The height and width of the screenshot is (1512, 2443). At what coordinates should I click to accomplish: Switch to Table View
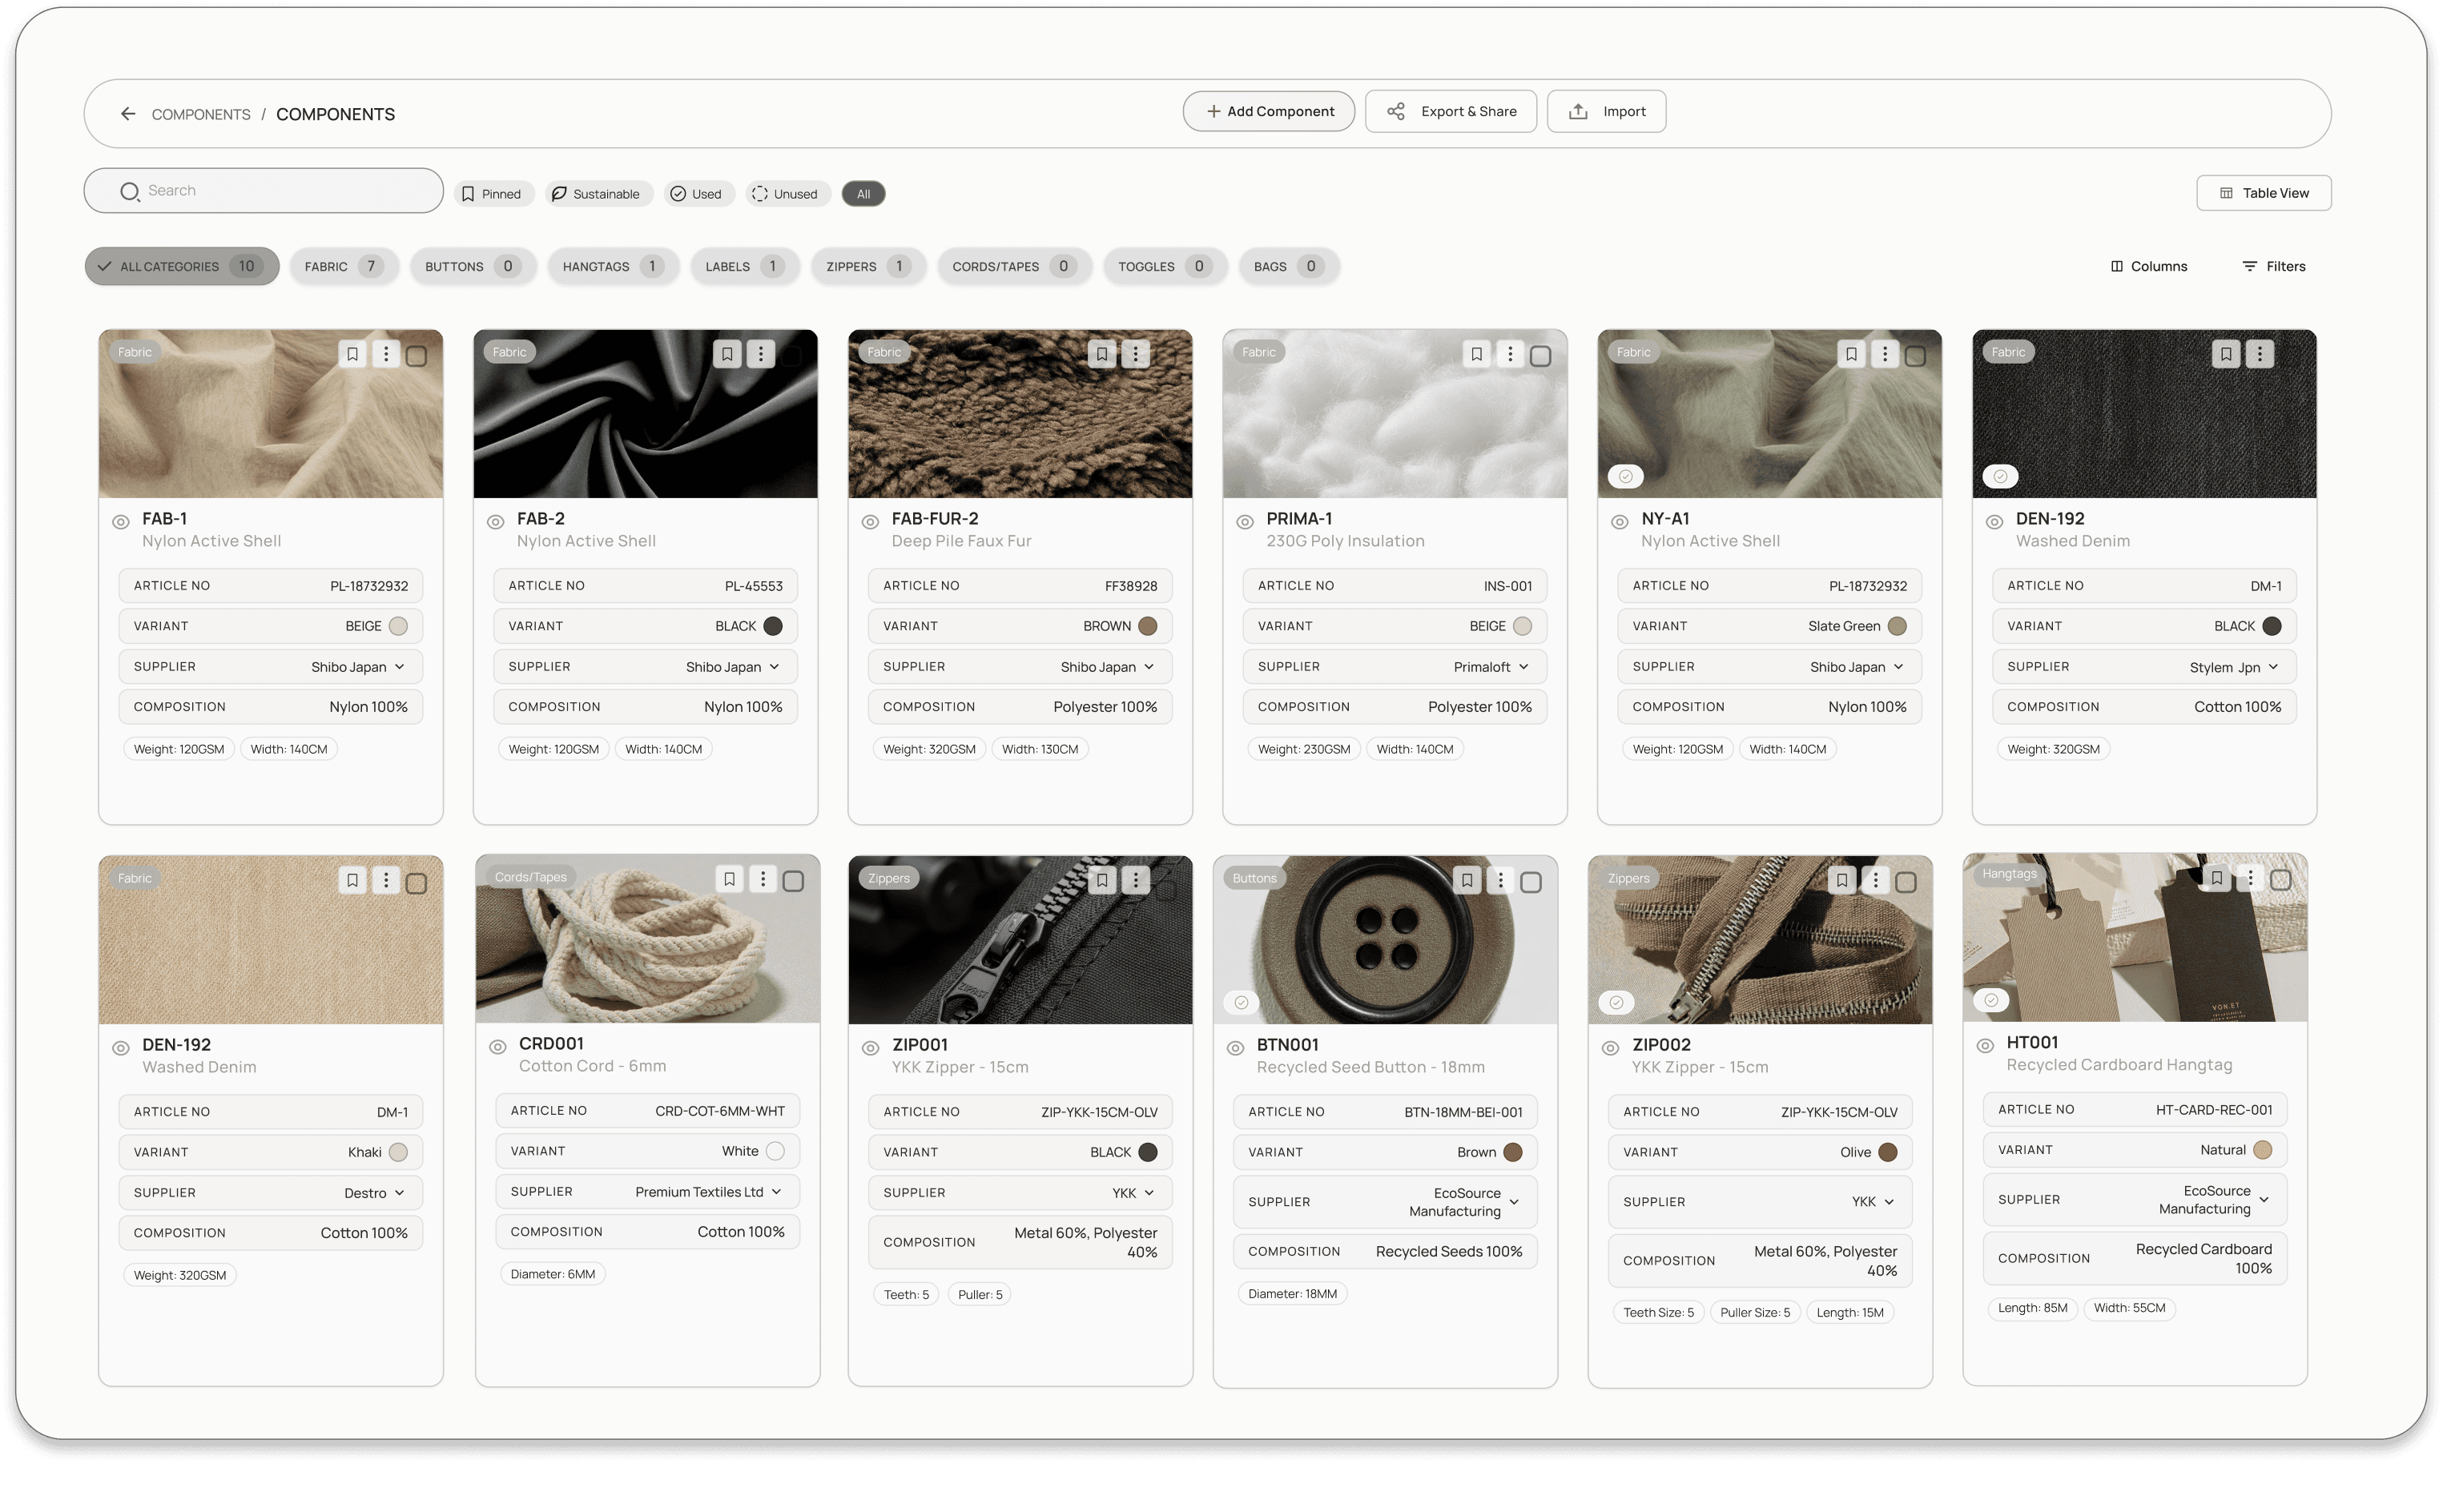pos(2263,193)
